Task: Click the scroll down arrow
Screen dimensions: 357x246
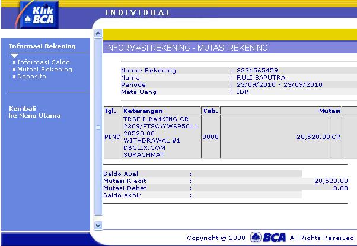Action: pos(98,225)
